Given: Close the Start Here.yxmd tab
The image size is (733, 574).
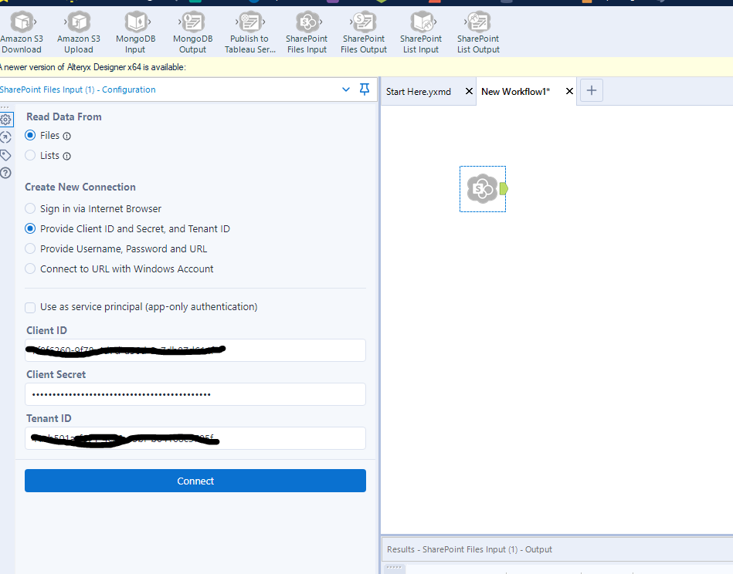Looking at the screenshot, I should tap(469, 91).
